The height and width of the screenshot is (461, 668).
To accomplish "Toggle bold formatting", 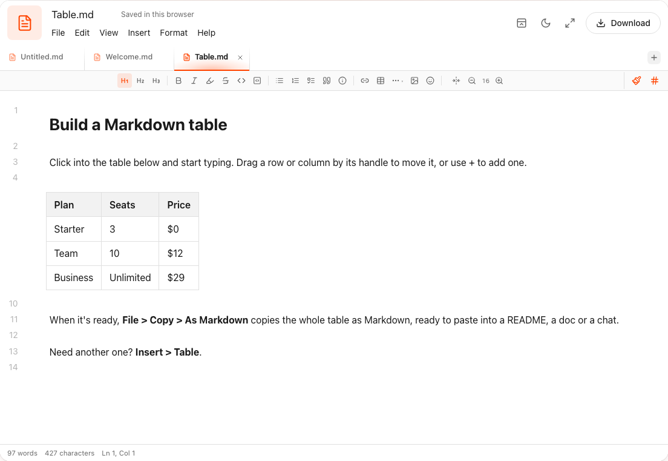I will click(x=178, y=81).
